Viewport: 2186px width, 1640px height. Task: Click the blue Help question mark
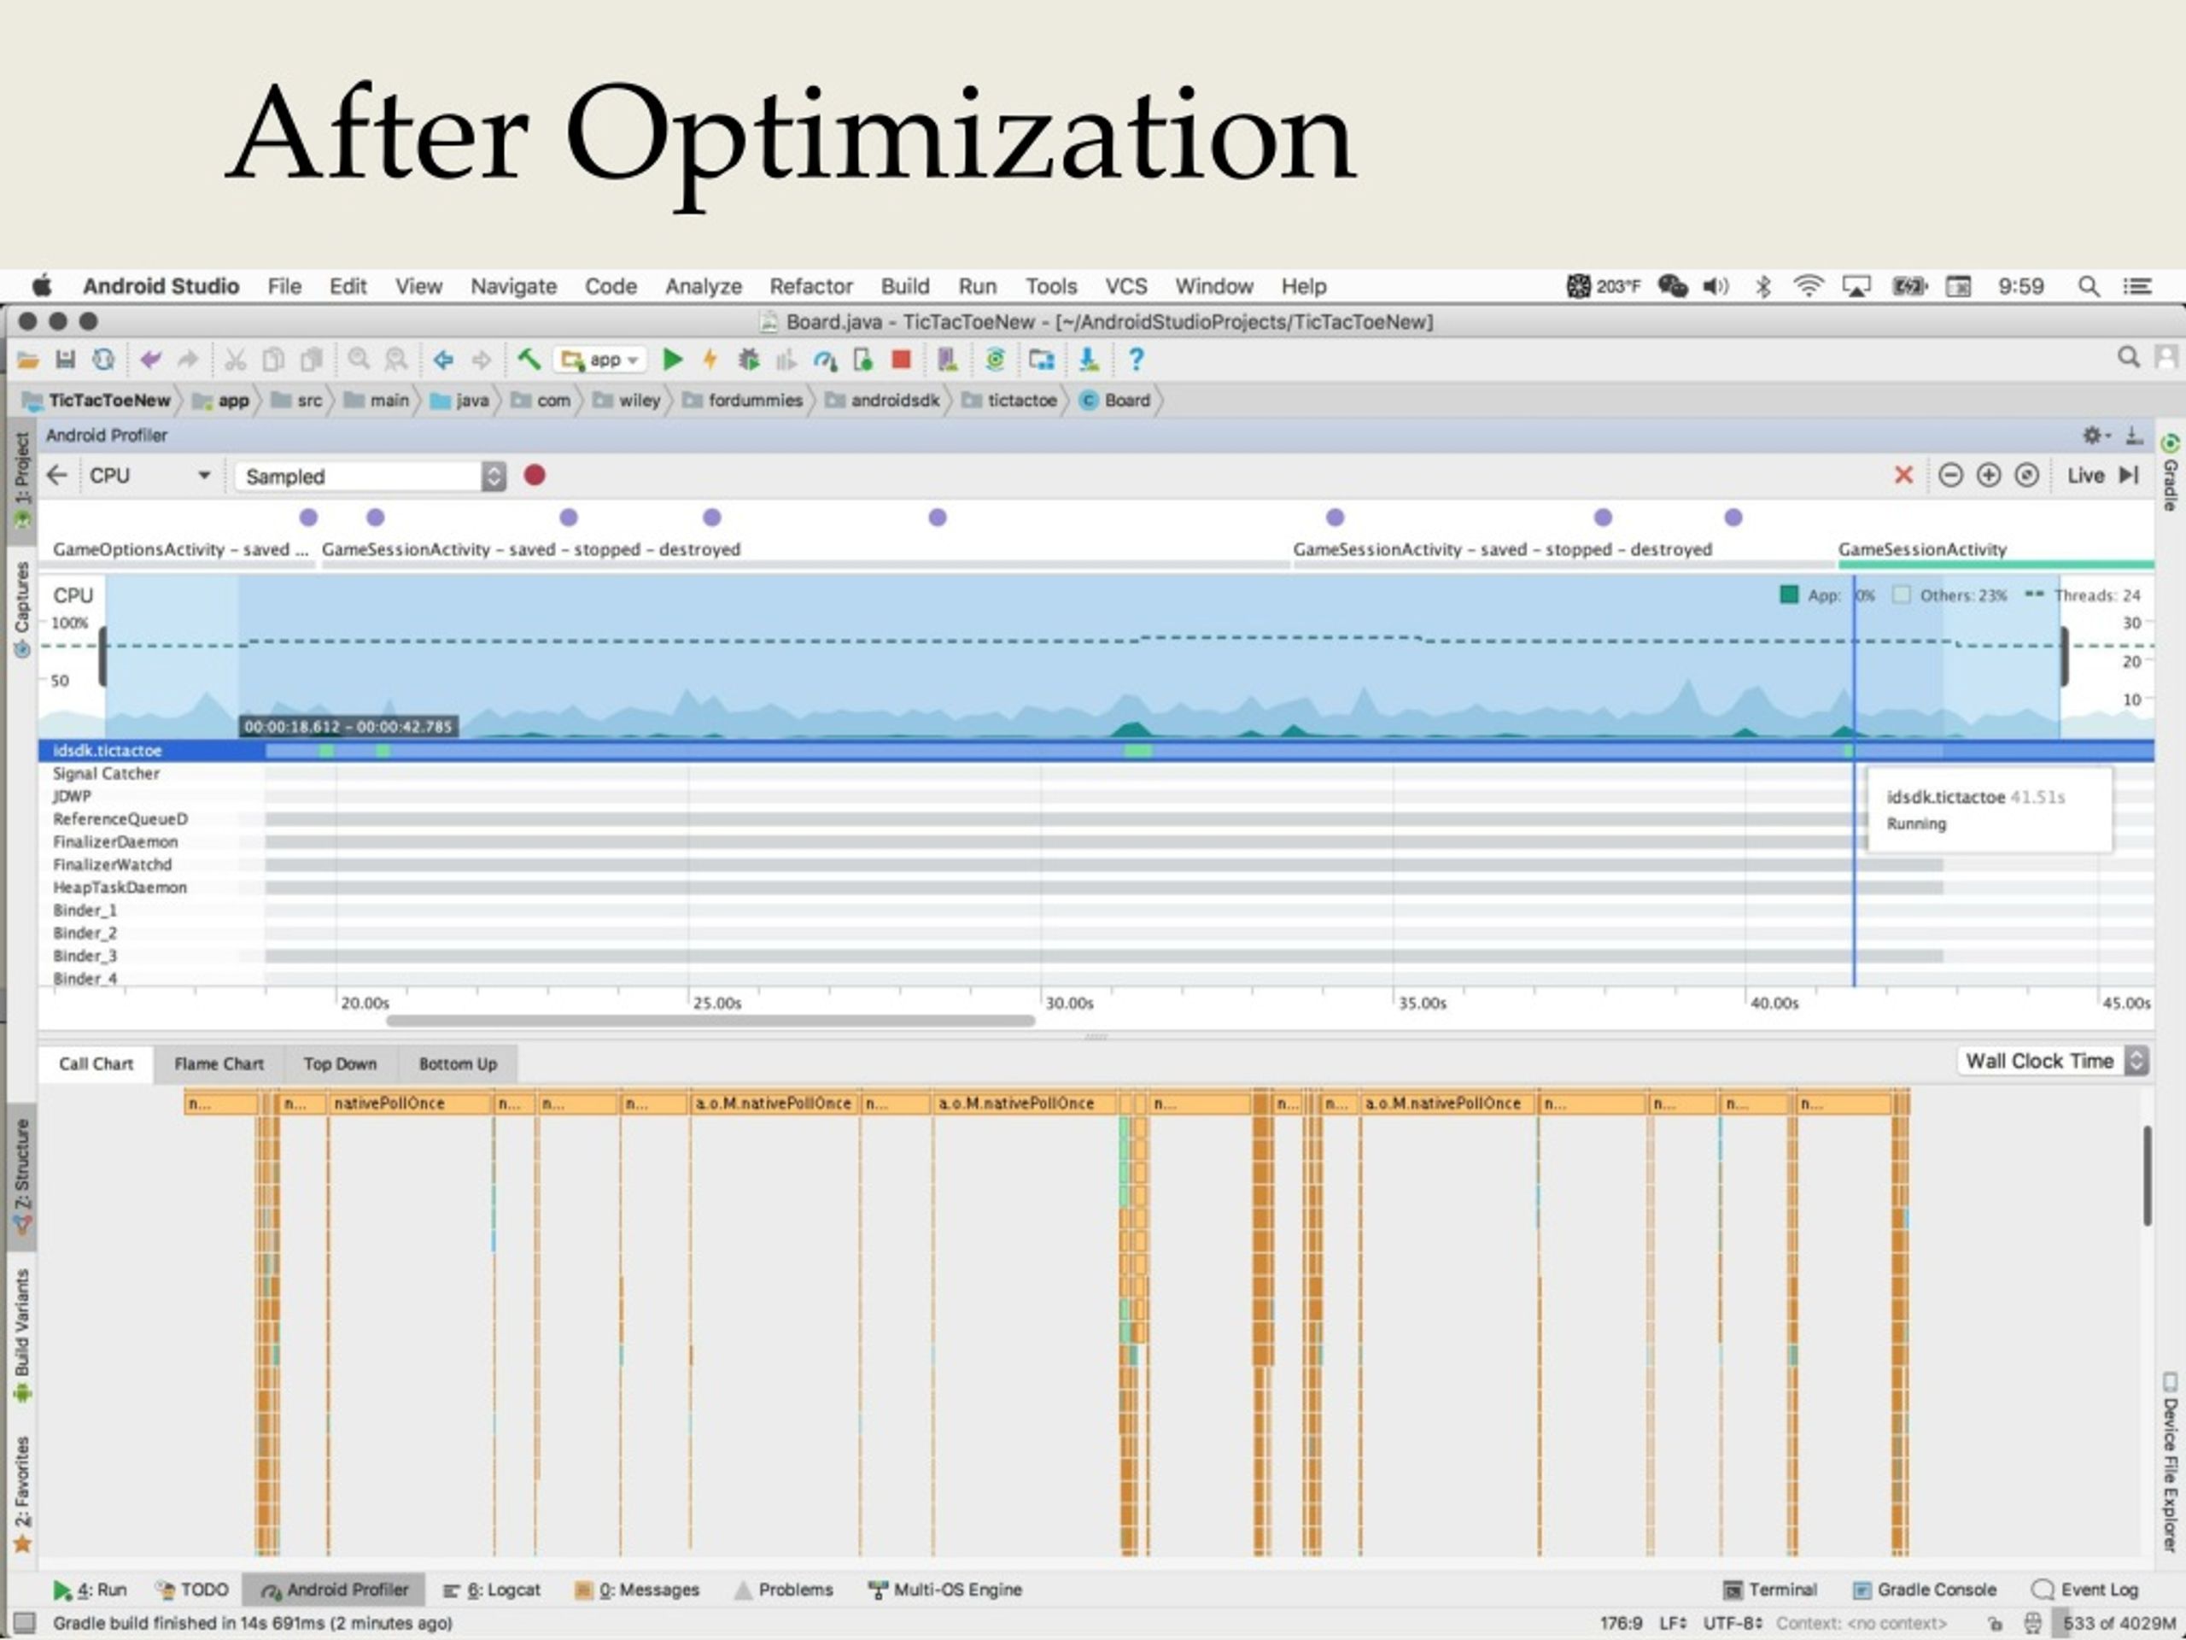pos(1136,360)
